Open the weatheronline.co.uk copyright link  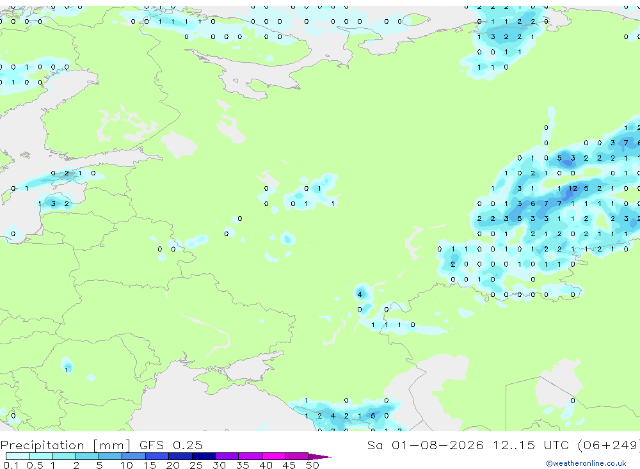pyautogui.click(x=586, y=463)
